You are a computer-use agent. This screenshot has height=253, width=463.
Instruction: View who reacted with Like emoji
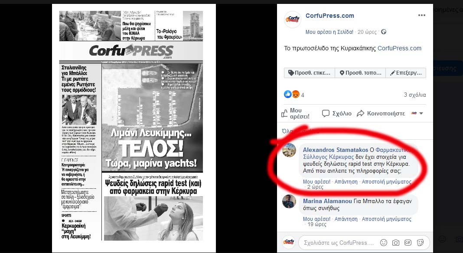point(287,94)
